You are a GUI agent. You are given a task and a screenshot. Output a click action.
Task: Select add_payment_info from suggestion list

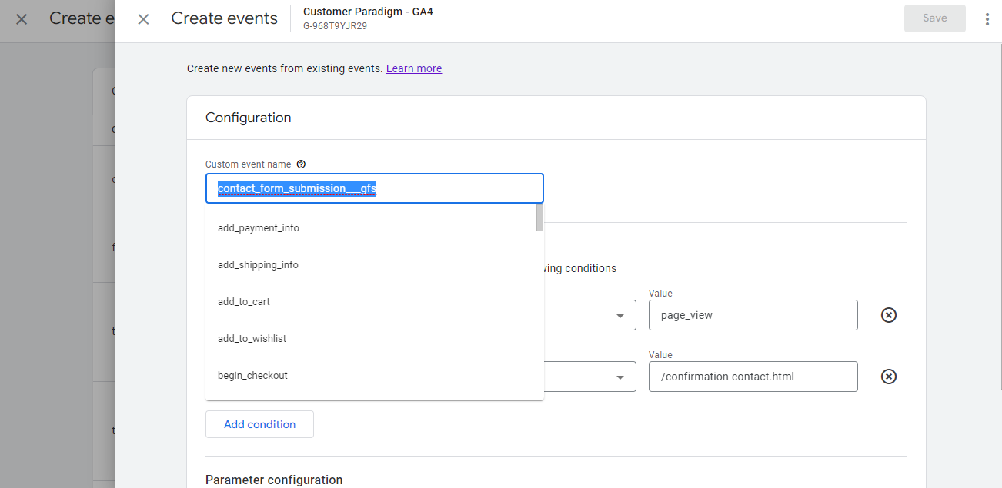[259, 228]
